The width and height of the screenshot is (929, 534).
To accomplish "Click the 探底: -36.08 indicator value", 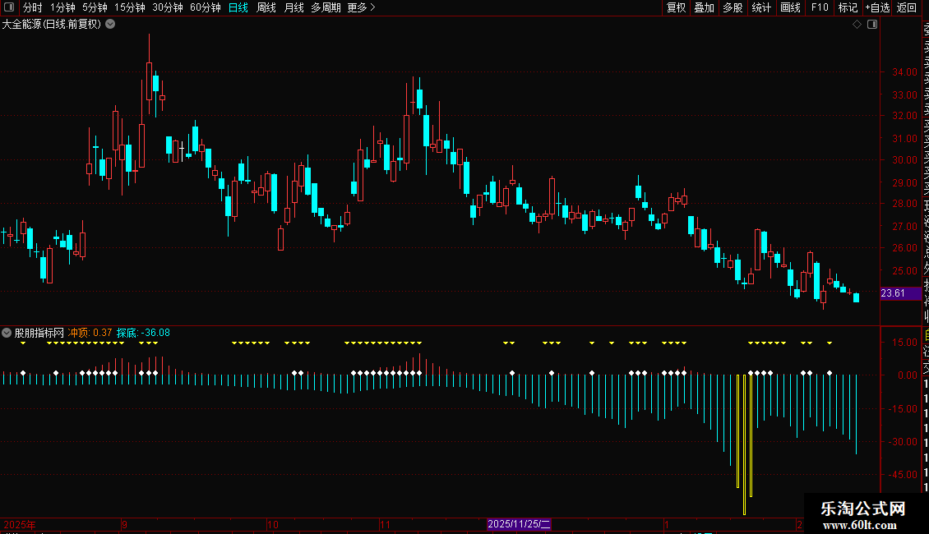I will pyautogui.click(x=143, y=333).
